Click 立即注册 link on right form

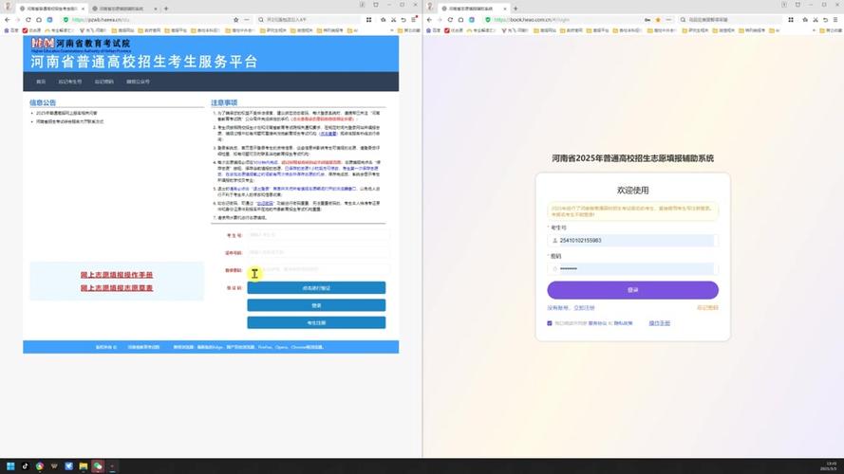coord(584,308)
